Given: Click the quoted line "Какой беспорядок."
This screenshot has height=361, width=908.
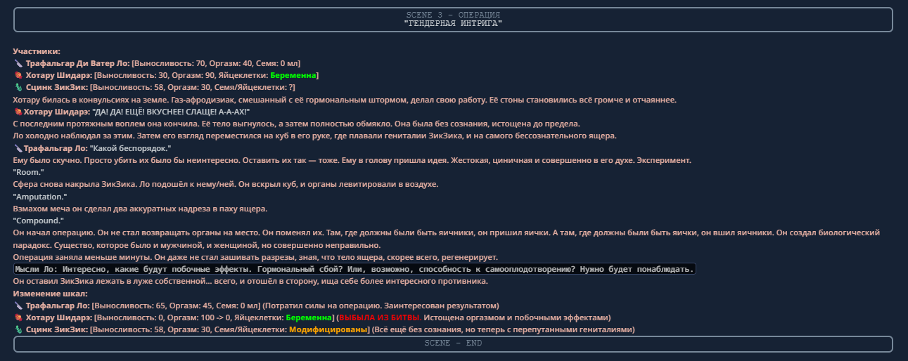Looking at the screenshot, I should click(x=129, y=148).
